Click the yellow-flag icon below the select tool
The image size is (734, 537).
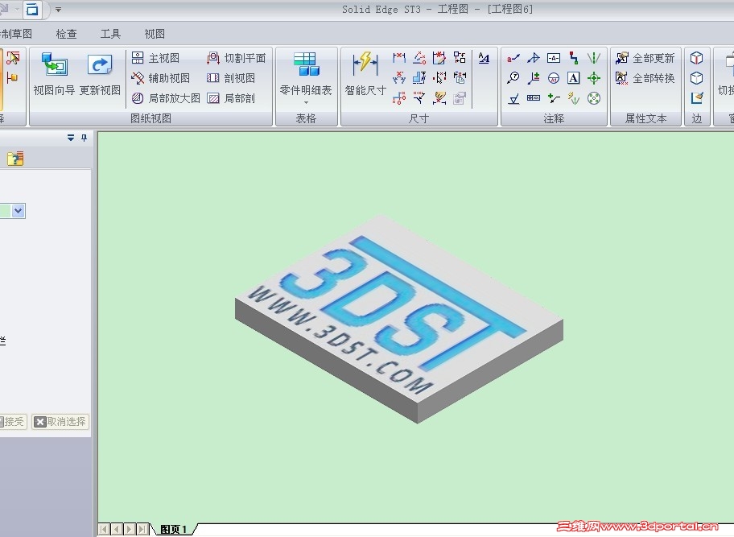pyautogui.click(x=13, y=78)
